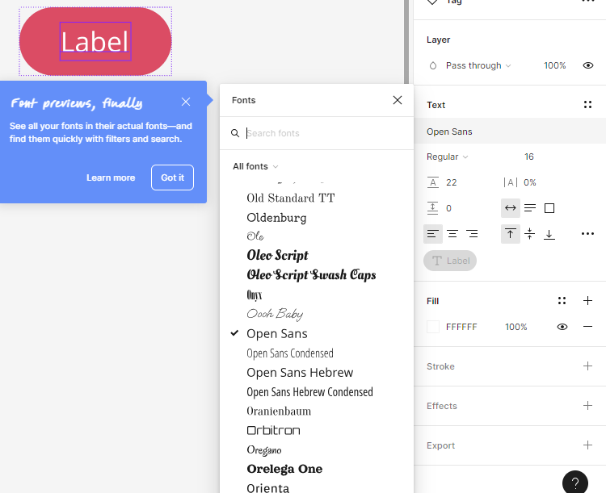Align text center
Image resolution: width=606 pixels, height=493 pixels.
[452, 233]
